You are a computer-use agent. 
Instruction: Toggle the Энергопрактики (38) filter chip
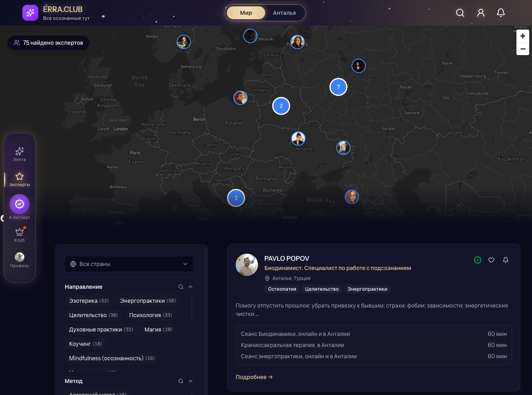click(148, 301)
